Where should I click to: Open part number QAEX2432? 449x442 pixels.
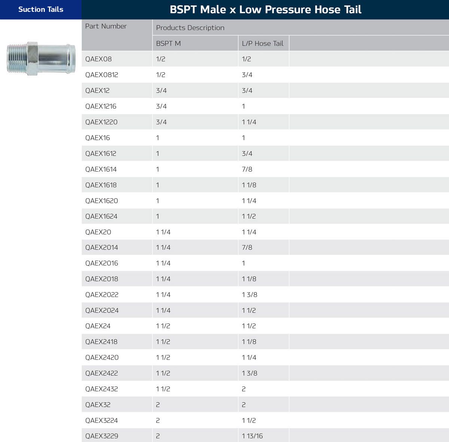coord(102,389)
